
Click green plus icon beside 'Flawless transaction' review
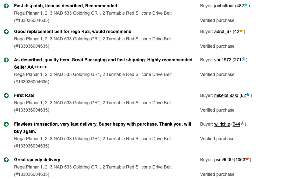tap(6, 124)
